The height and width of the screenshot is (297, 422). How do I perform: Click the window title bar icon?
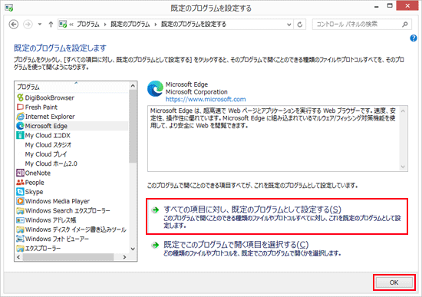[9, 8]
